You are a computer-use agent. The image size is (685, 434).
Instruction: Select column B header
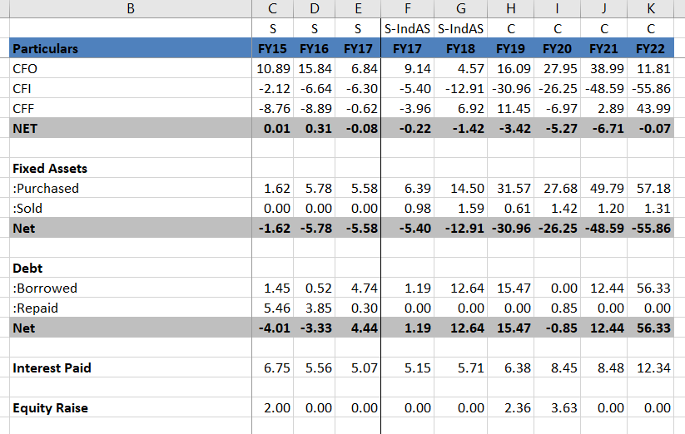click(x=129, y=9)
